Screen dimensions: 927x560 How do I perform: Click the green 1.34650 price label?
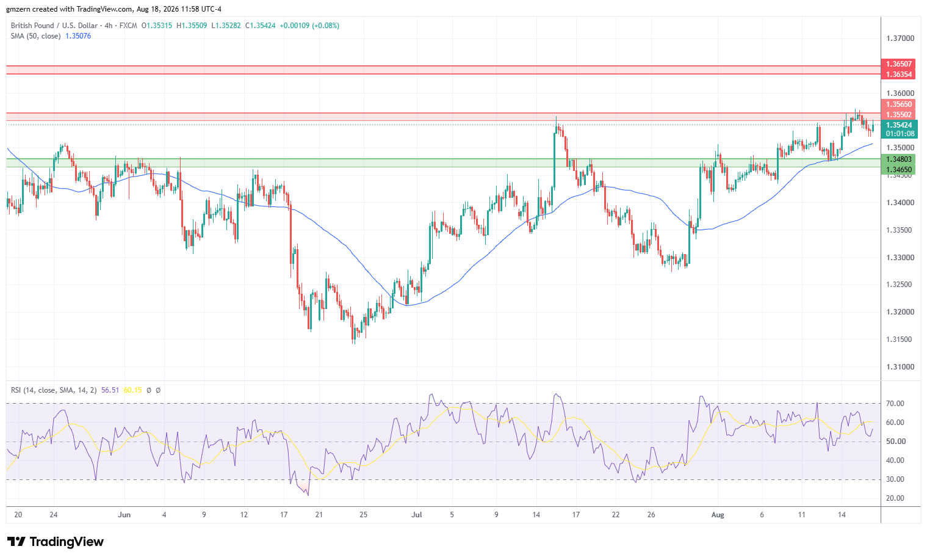click(899, 170)
